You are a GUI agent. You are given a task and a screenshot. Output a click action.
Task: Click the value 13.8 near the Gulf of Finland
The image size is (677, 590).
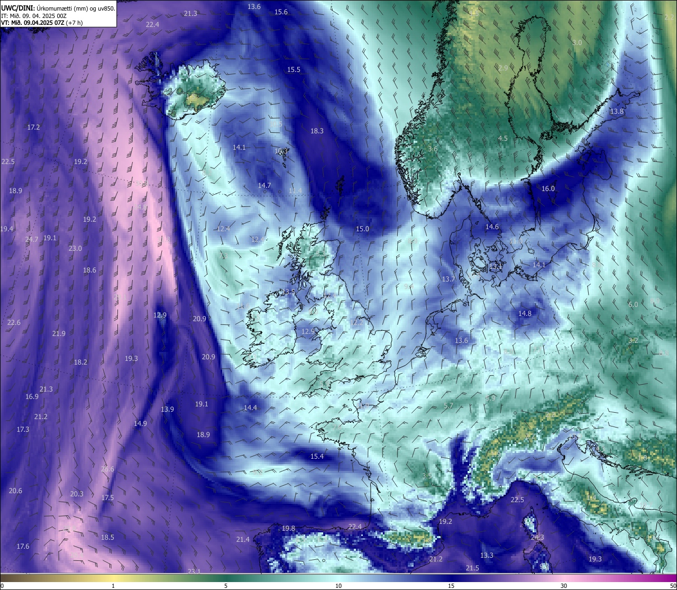click(617, 112)
